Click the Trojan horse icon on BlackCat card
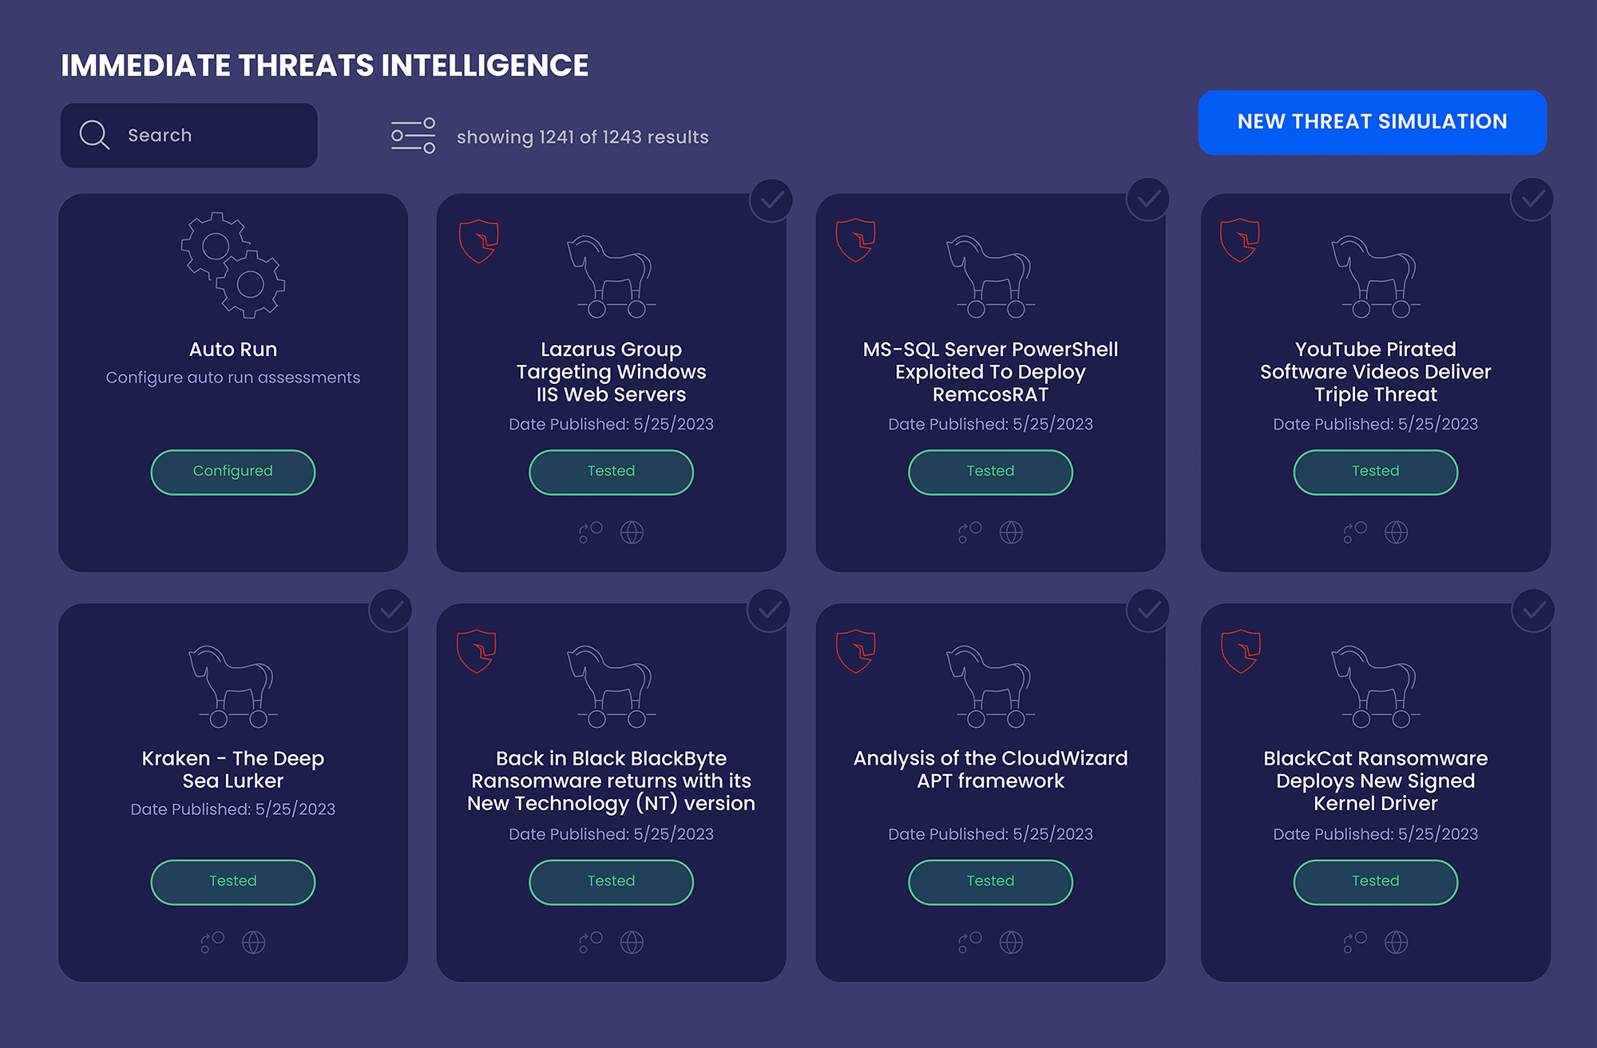Screen dimensions: 1597x1048 pos(1376,686)
